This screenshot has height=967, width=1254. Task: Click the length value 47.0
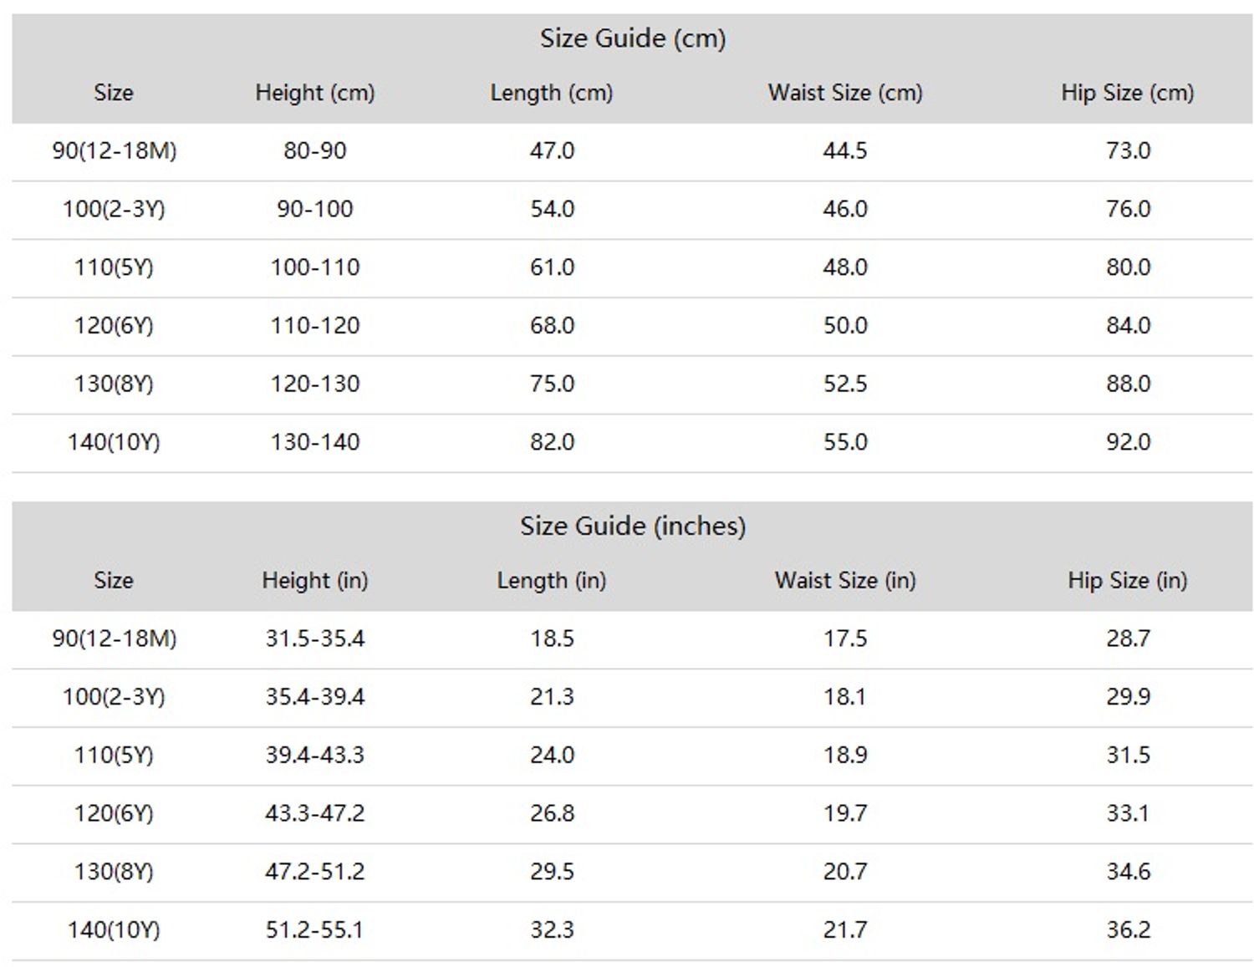pos(552,150)
